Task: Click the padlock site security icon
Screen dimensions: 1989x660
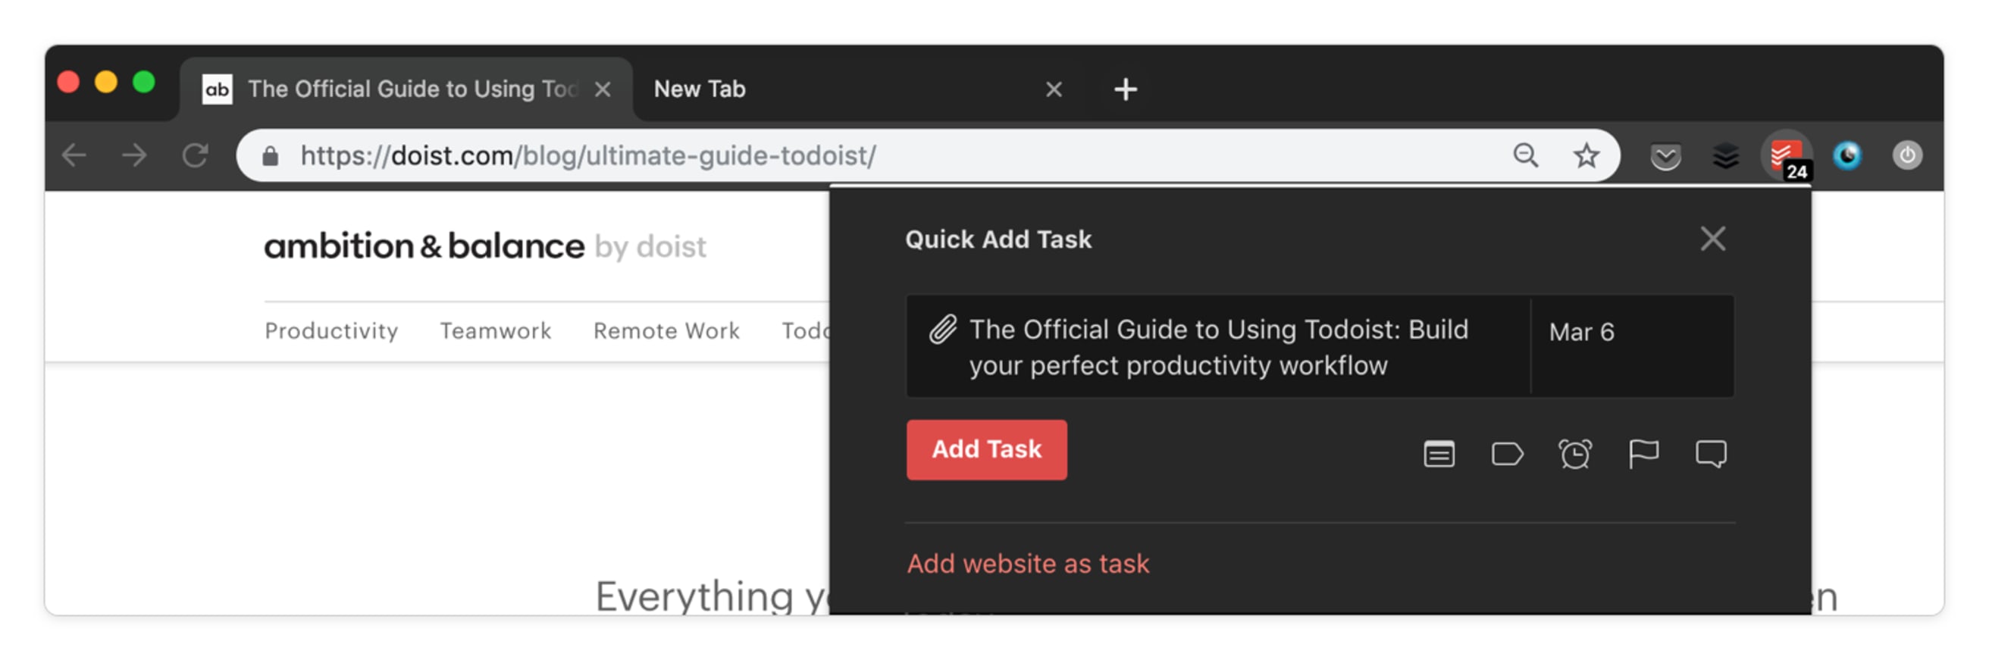Action: click(x=270, y=157)
